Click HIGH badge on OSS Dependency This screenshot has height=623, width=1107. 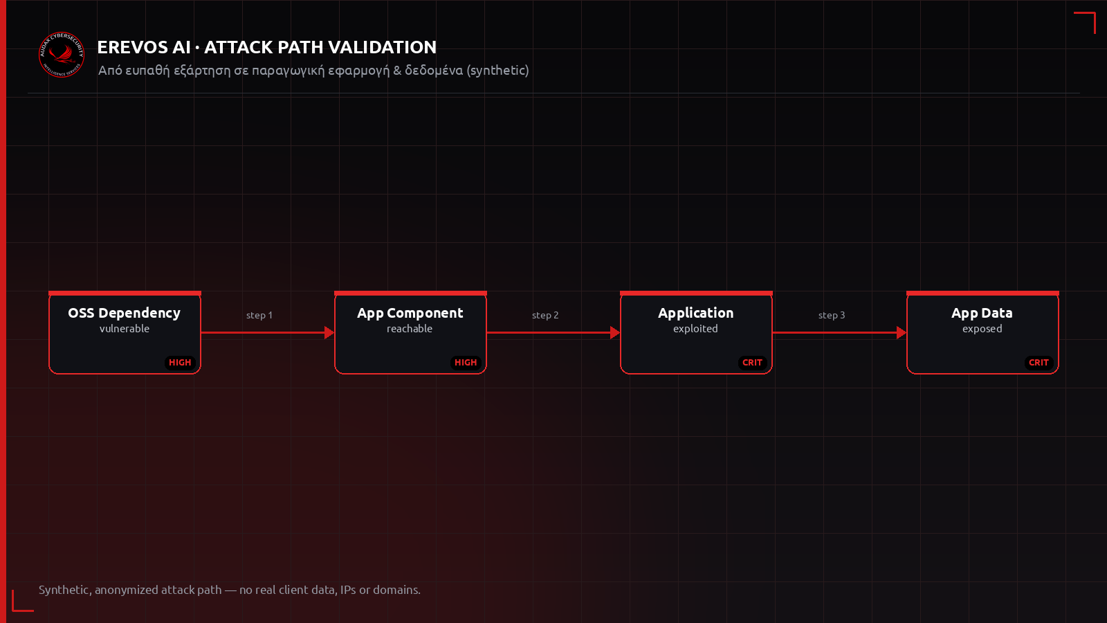point(180,363)
